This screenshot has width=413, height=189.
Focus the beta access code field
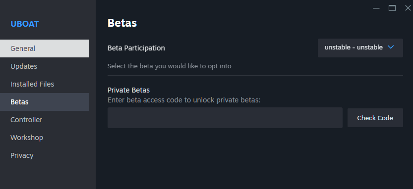[x=225, y=118]
